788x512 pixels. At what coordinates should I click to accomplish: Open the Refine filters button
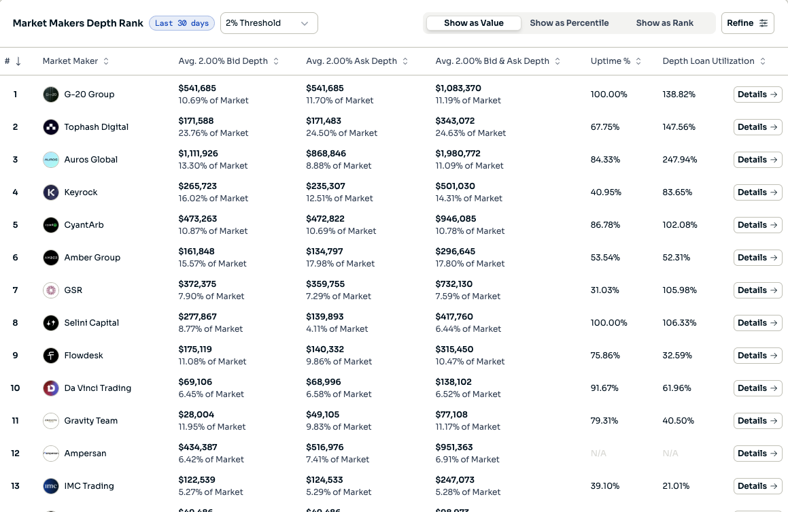click(747, 23)
